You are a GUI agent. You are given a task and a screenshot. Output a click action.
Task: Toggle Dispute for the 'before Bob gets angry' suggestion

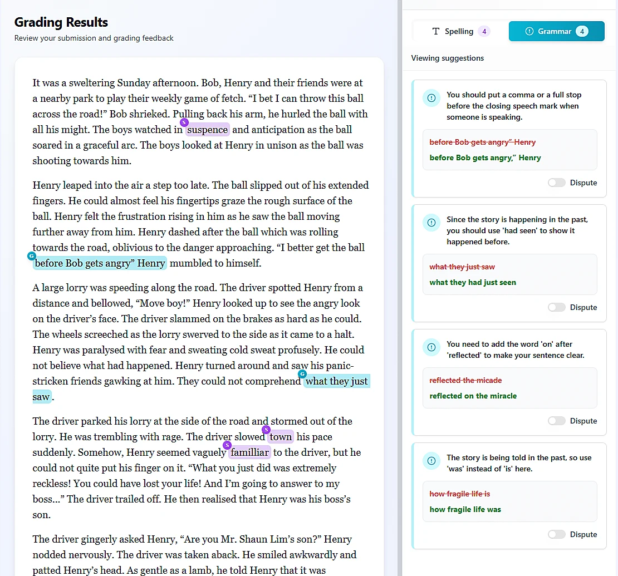tap(556, 183)
